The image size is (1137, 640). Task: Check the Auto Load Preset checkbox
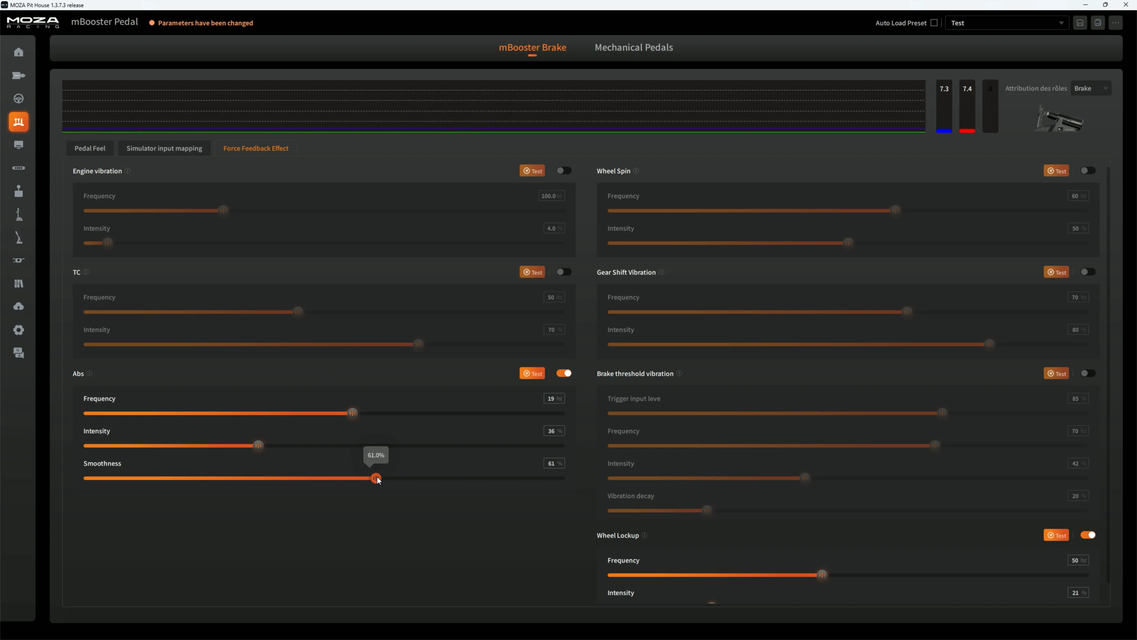pyautogui.click(x=934, y=23)
